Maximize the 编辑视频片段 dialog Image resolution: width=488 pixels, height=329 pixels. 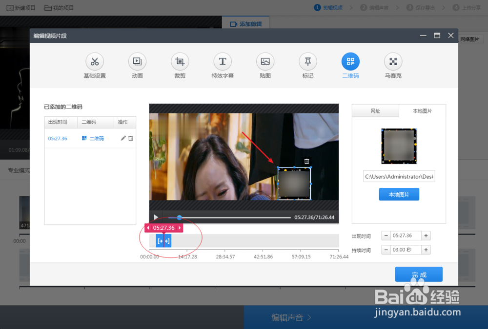point(437,36)
